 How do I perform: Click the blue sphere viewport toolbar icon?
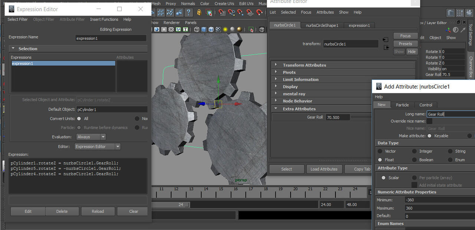pos(157,29)
